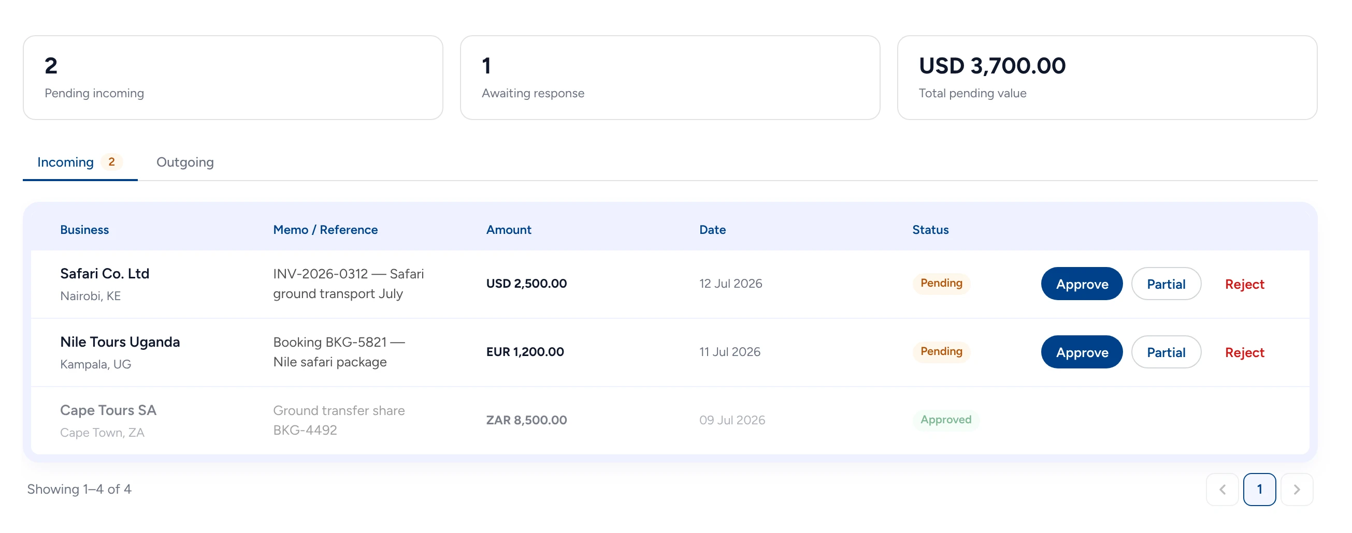Go to previous page arrow
This screenshot has width=1352, height=533.
coord(1222,489)
